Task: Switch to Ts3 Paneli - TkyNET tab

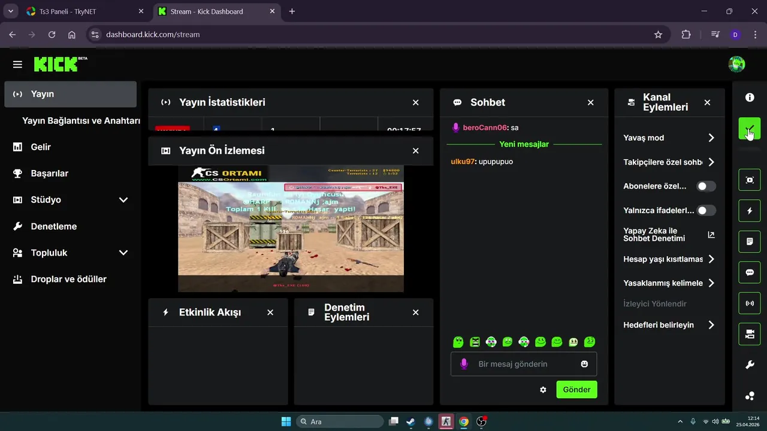Action: point(85,11)
